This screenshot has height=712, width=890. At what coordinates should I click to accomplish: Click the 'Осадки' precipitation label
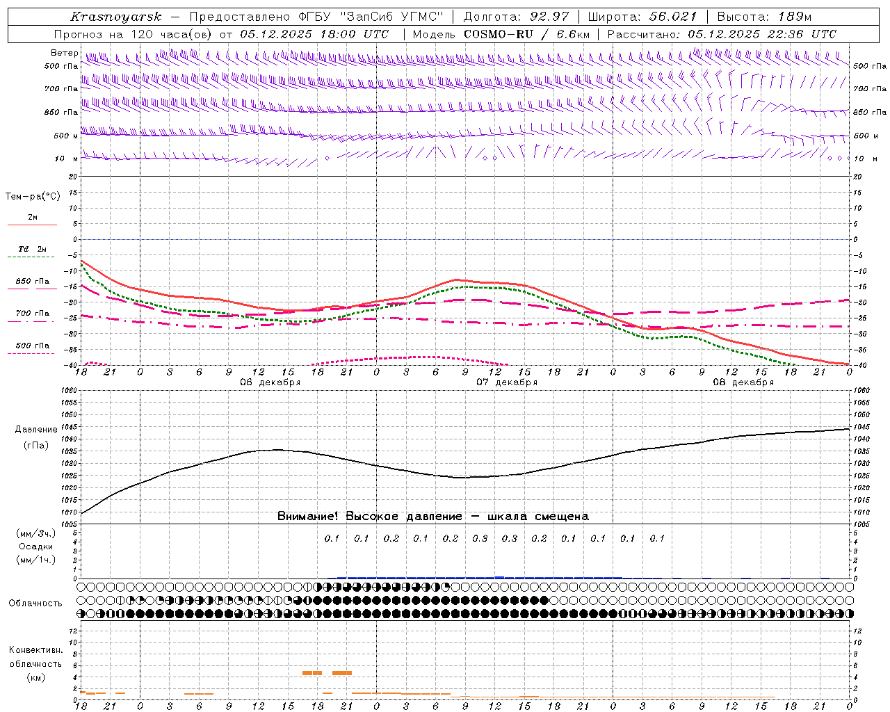point(36,547)
